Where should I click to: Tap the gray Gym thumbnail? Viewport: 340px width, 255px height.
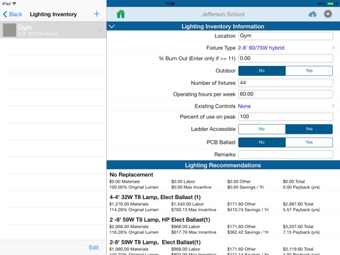9,30
